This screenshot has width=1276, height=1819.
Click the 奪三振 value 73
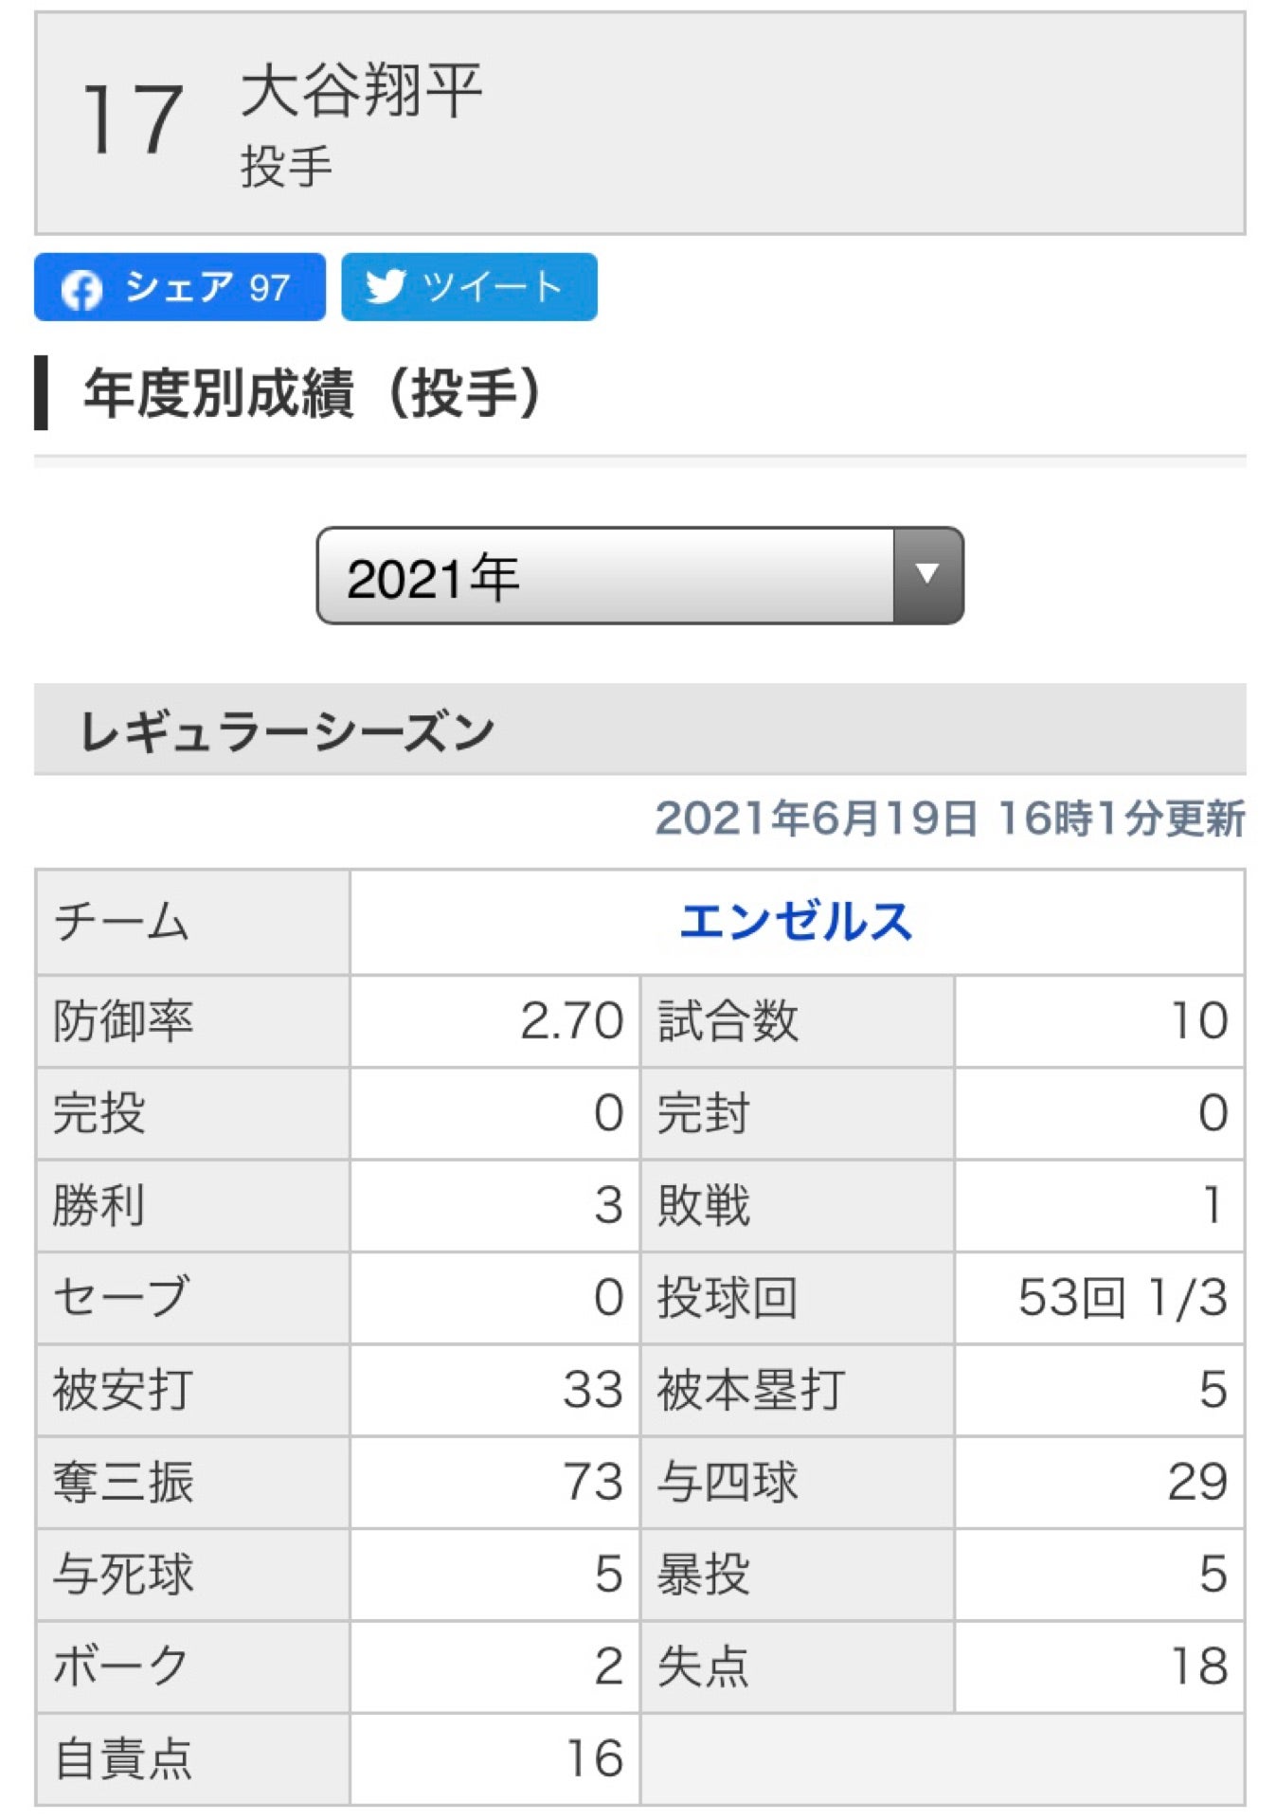(x=593, y=1482)
